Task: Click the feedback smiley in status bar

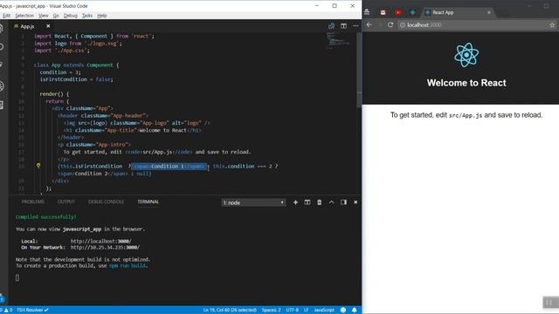Action: (x=343, y=311)
